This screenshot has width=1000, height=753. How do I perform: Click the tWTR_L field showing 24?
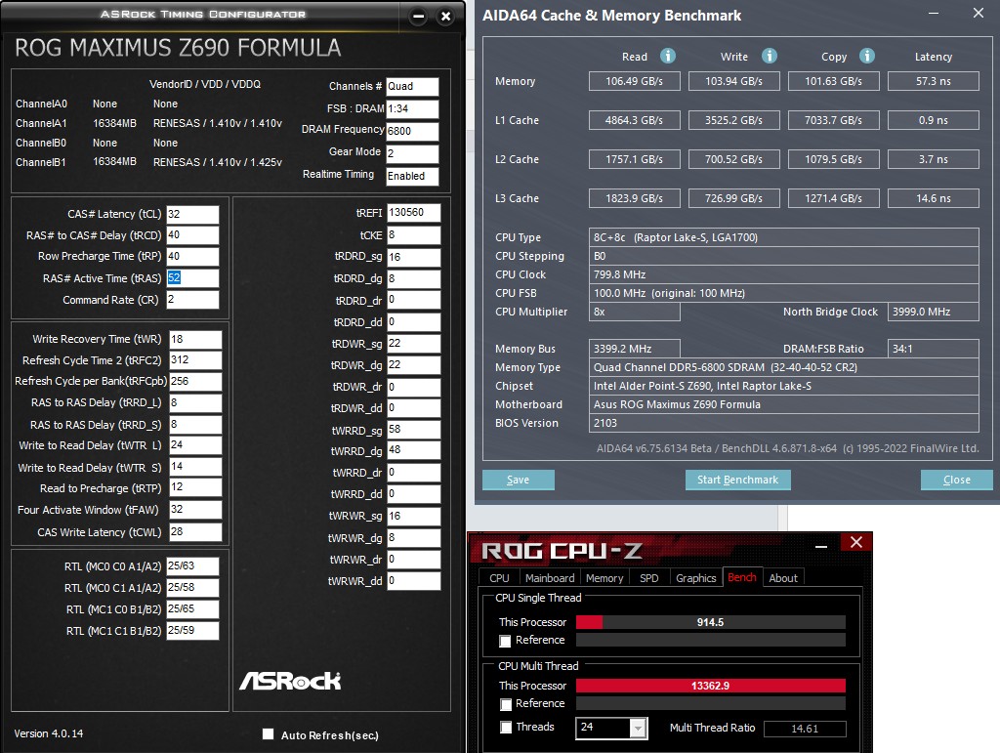pyautogui.click(x=195, y=445)
